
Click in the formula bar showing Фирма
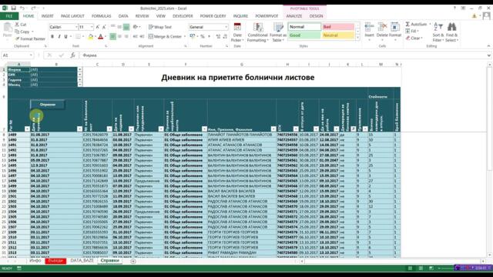point(283,55)
